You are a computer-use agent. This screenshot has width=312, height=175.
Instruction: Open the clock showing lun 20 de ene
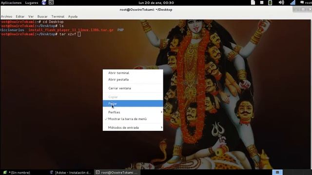pos(156,3)
